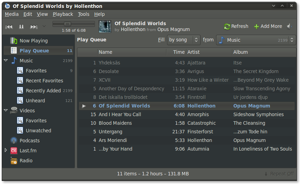This screenshot has width=300, height=184.
Task: Click the status bar items summary
Action: (153, 174)
